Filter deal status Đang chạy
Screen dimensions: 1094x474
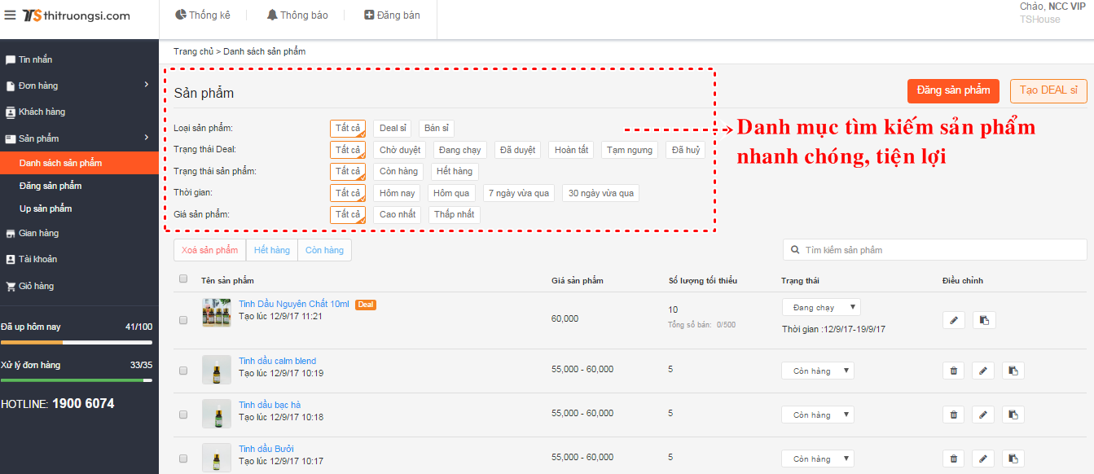pyautogui.click(x=459, y=150)
